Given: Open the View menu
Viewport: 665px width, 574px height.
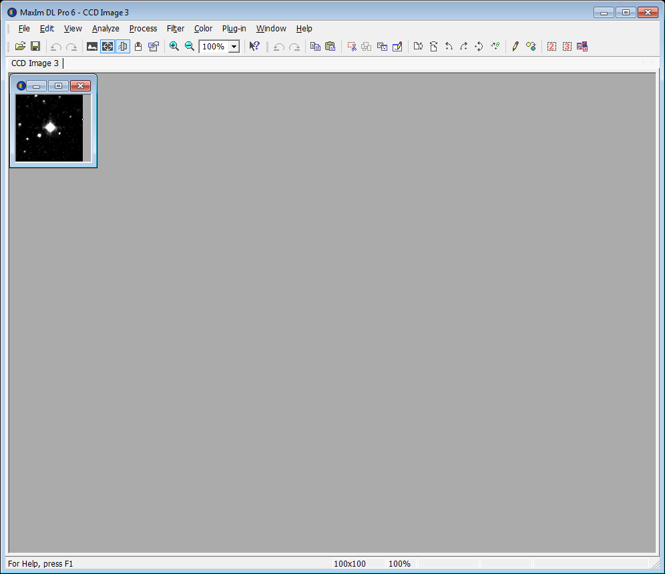Looking at the screenshot, I should click(x=73, y=29).
